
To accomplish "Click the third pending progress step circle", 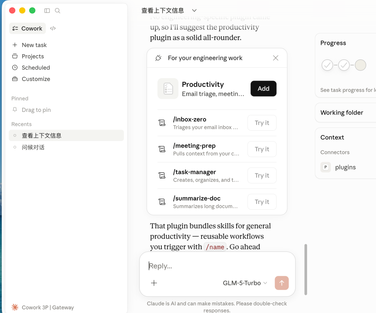I will pos(360,65).
